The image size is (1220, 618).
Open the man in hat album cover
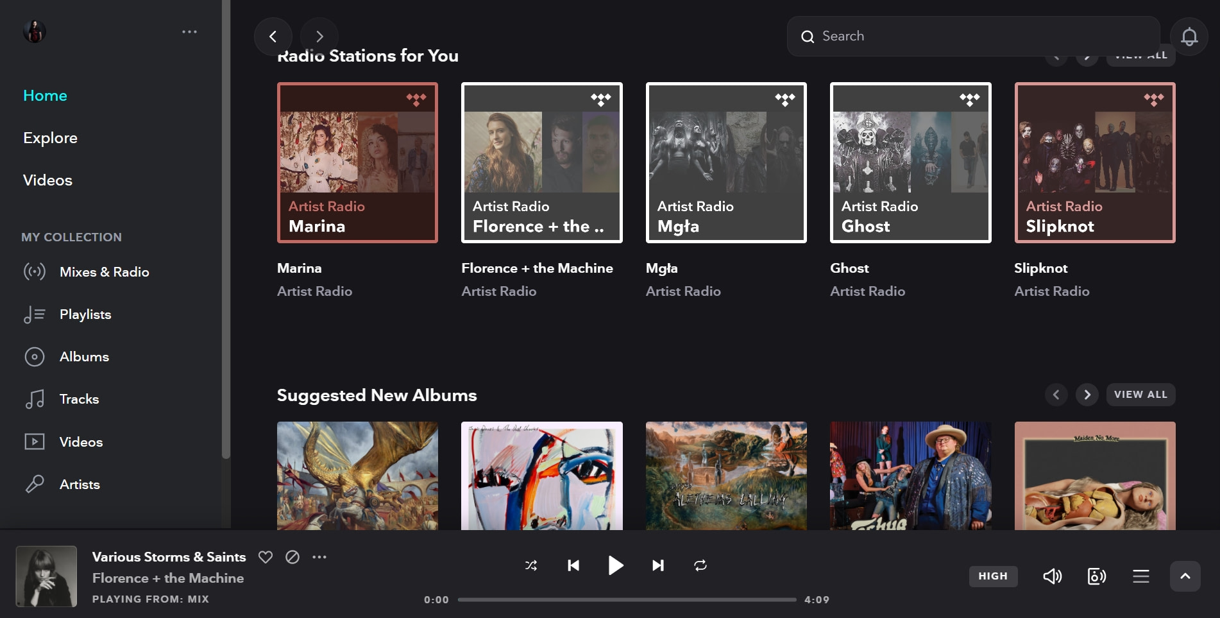(x=911, y=476)
